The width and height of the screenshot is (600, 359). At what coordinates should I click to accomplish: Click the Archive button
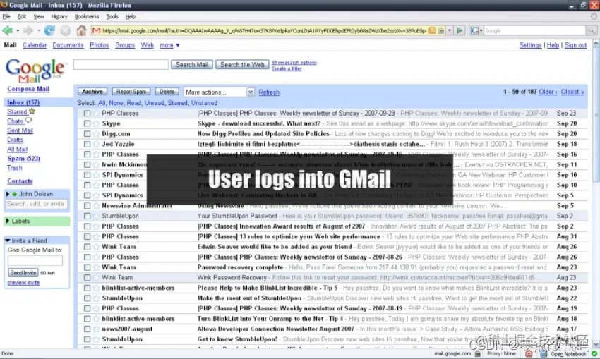pyautogui.click(x=92, y=92)
